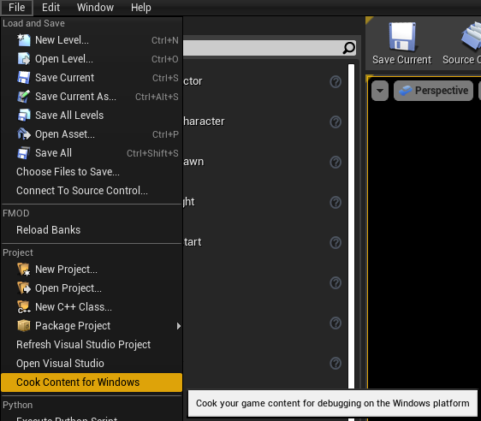This screenshot has width=481, height=421.
Task: Expand the Package Project submenu arrow
Action: [179, 326]
